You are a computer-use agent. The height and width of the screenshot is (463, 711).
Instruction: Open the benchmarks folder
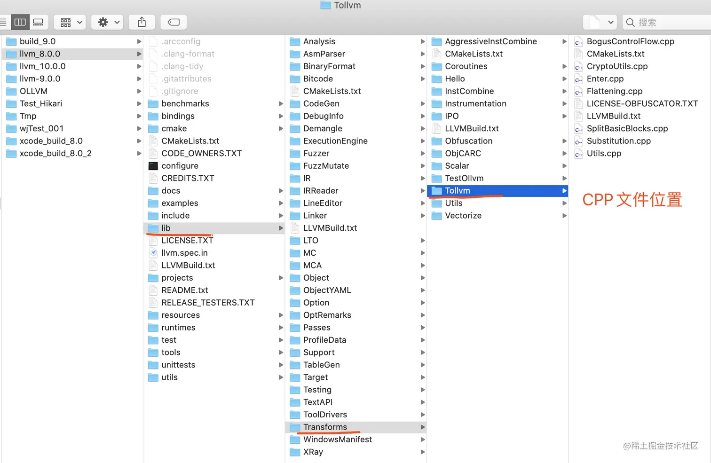click(x=214, y=103)
